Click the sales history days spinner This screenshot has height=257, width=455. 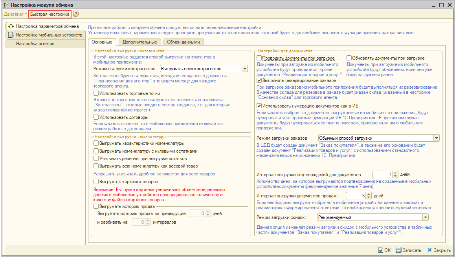click(x=208, y=213)
